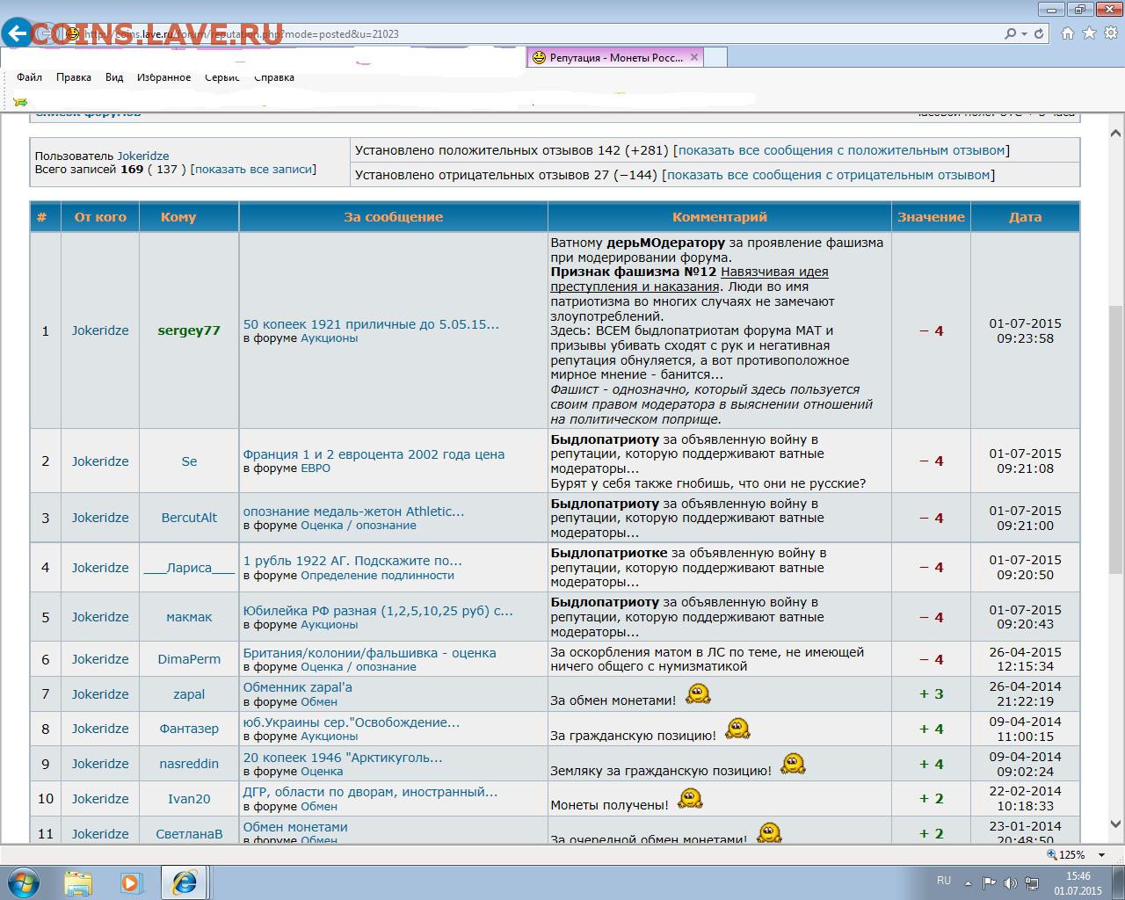Open "1 рубль 1922 АГ" topic link
Image resolution: width=1125 pixels, height=900 pixels.
click(352, 561)
